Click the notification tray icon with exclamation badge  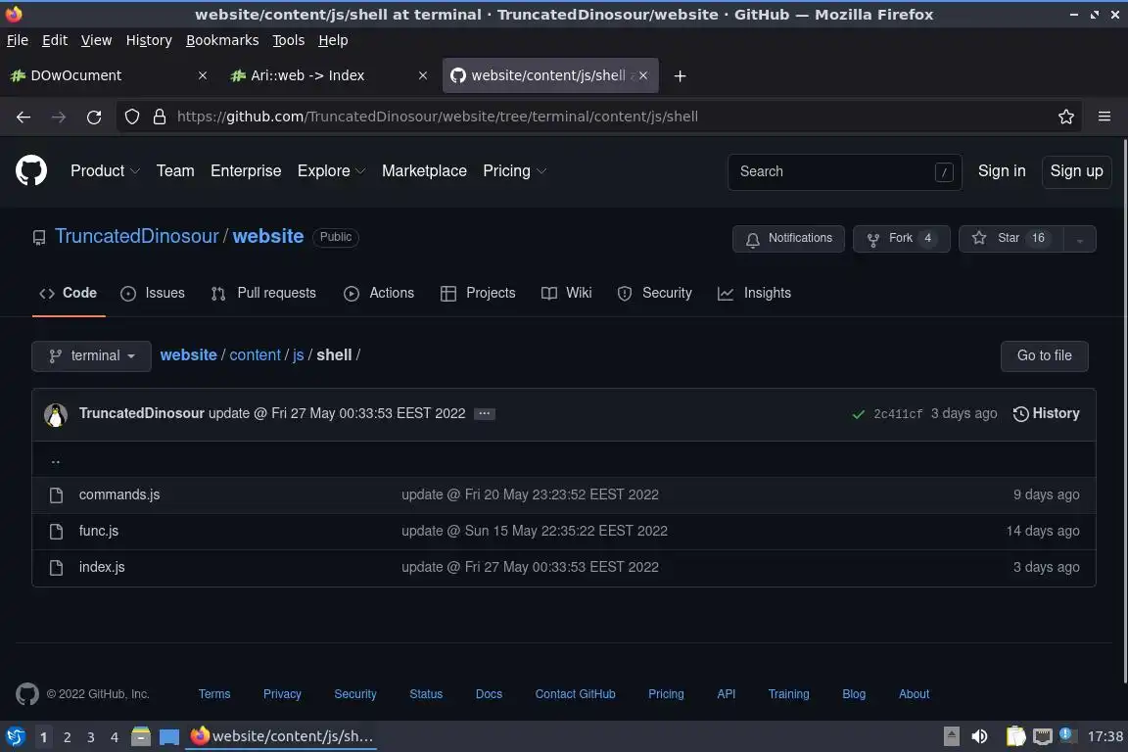coord(1067,735)
